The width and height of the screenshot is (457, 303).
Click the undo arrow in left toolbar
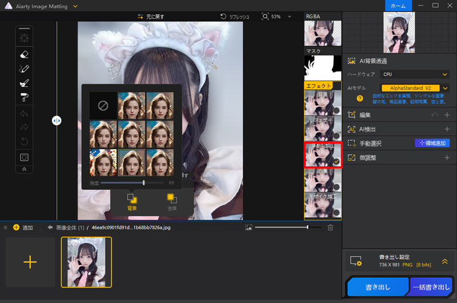[24, 114]
